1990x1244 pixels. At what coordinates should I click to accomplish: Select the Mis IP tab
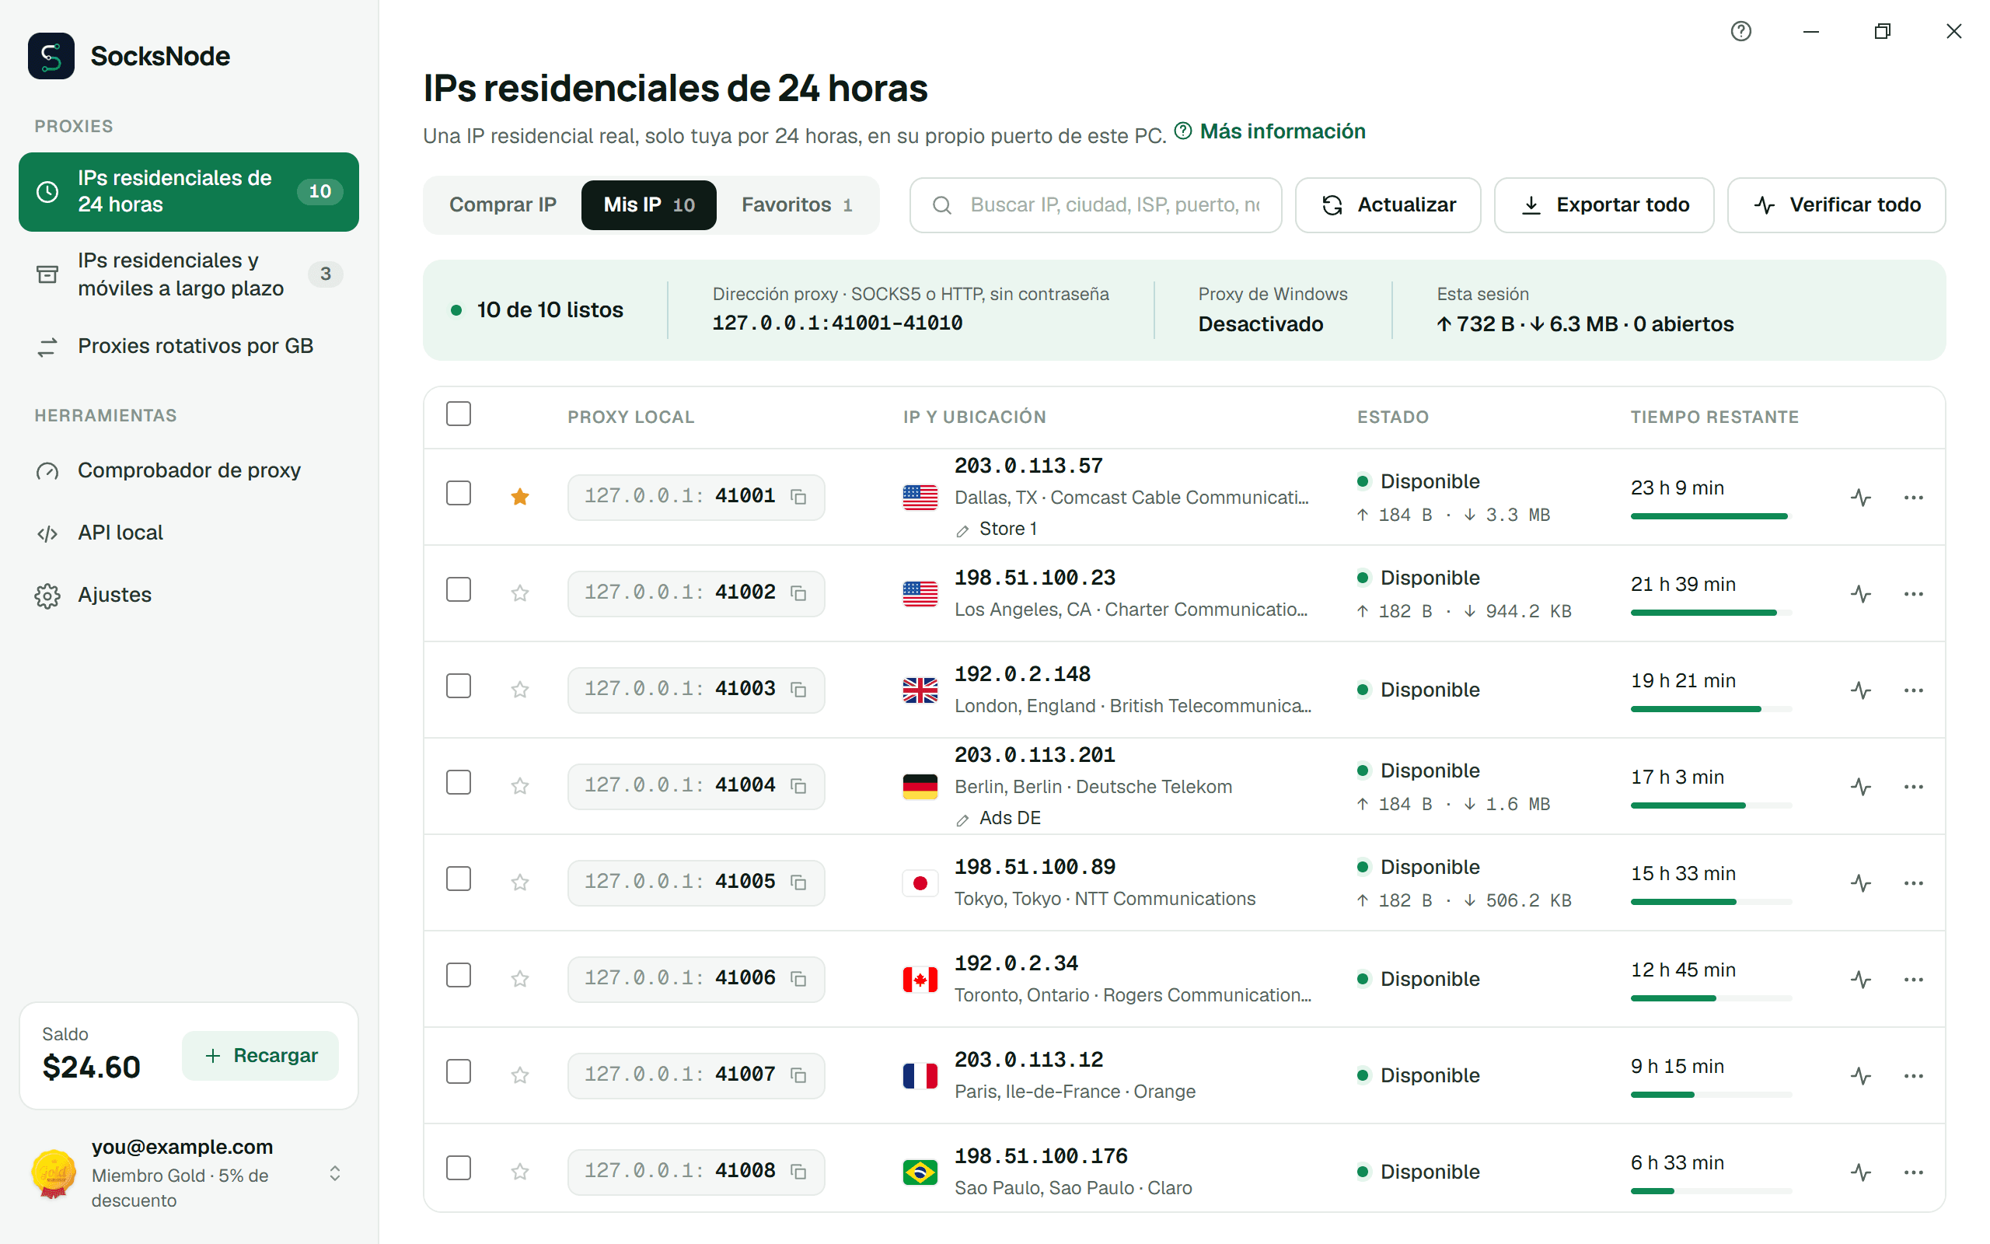648,204
